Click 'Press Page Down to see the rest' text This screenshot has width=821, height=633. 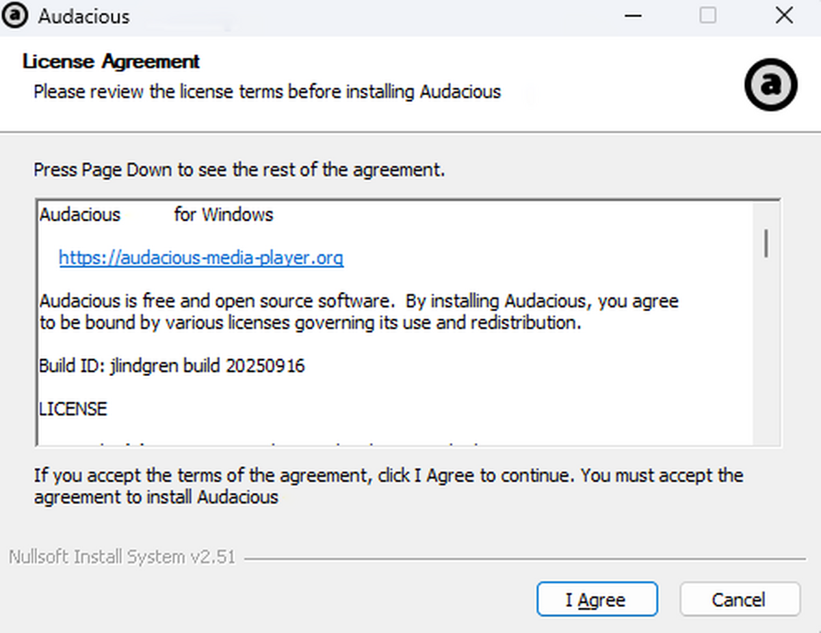(239, 170)
